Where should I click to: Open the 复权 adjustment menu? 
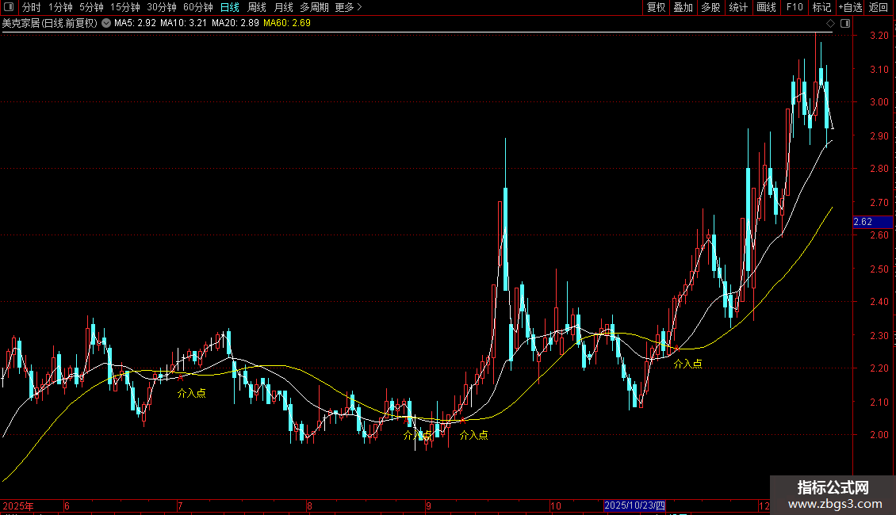click(656, 7)
